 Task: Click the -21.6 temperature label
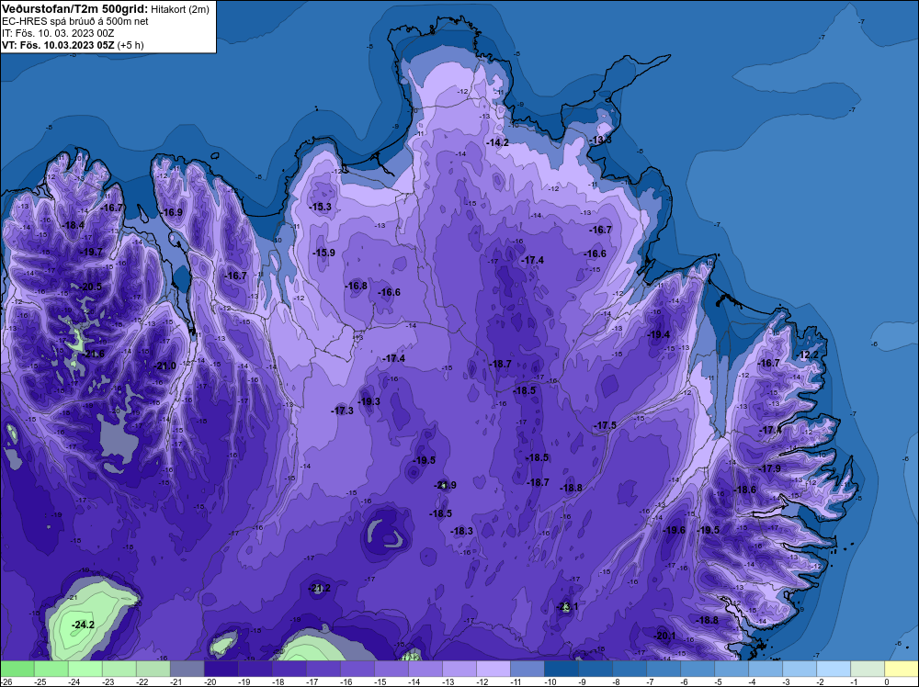93,355
